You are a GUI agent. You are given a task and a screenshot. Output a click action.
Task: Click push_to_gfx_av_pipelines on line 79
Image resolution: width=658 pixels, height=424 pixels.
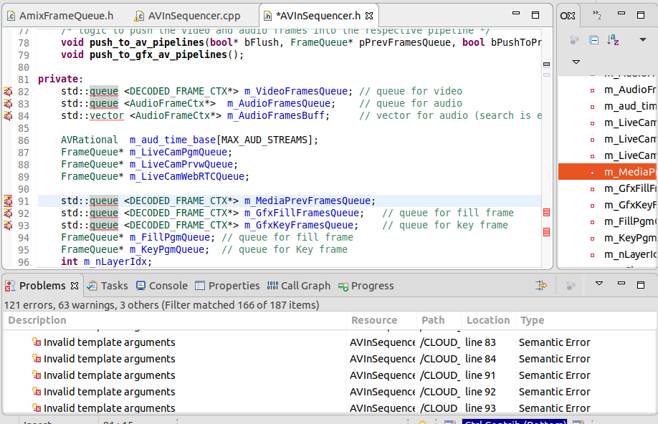click(x=158, y=55)
